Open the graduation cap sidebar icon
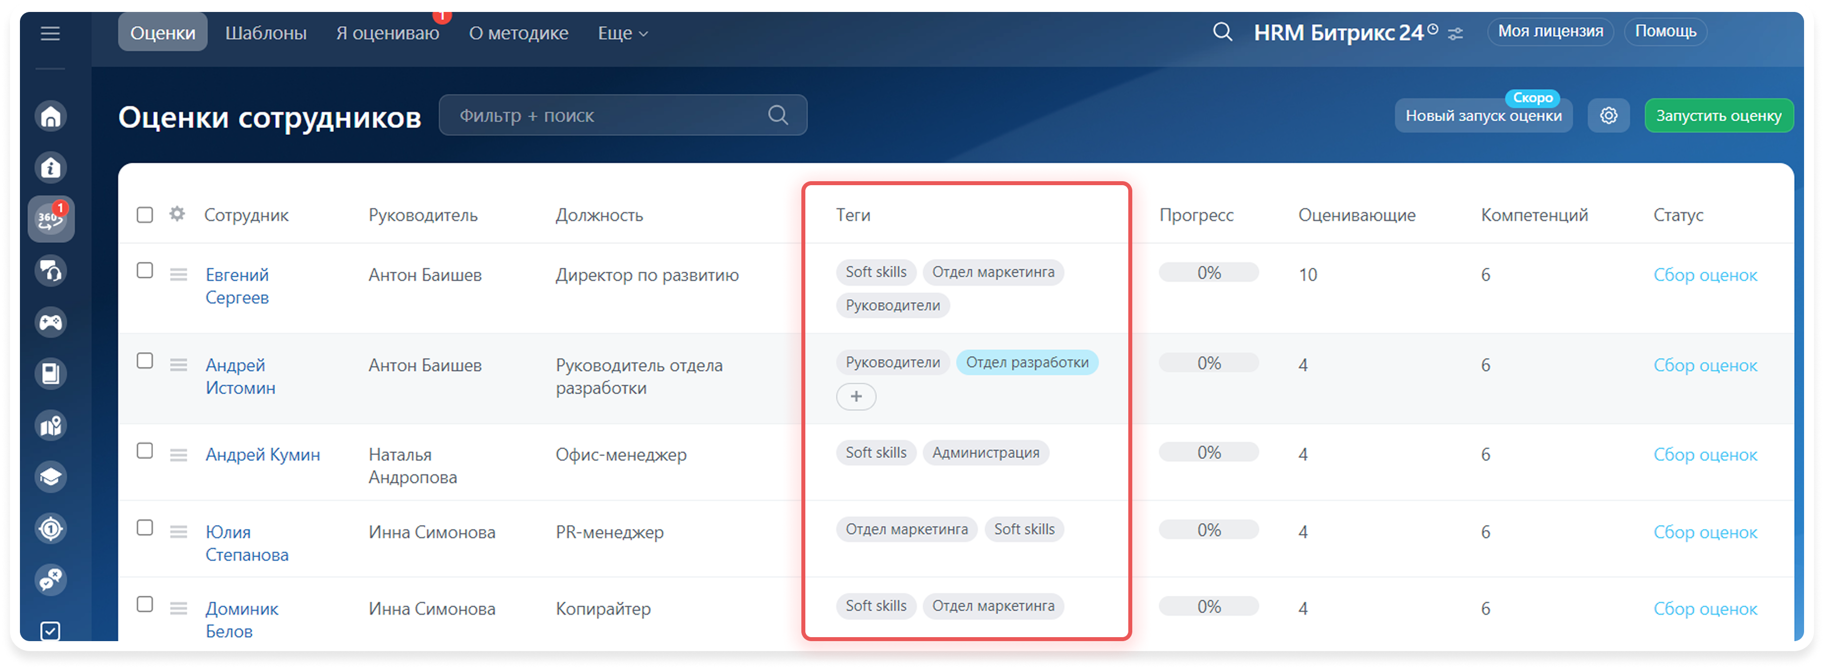The image size is (1824, 669). coord(51,477)
